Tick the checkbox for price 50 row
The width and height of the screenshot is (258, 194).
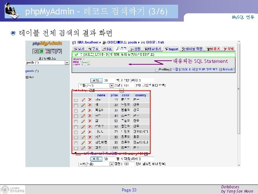tap(76, 121)
